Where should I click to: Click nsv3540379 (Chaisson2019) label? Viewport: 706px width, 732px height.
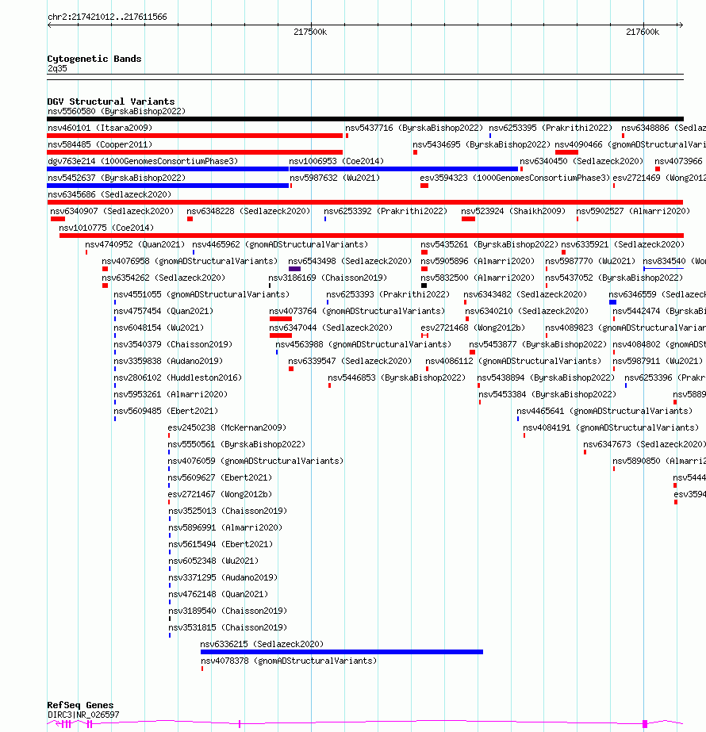tap(173, 344)
